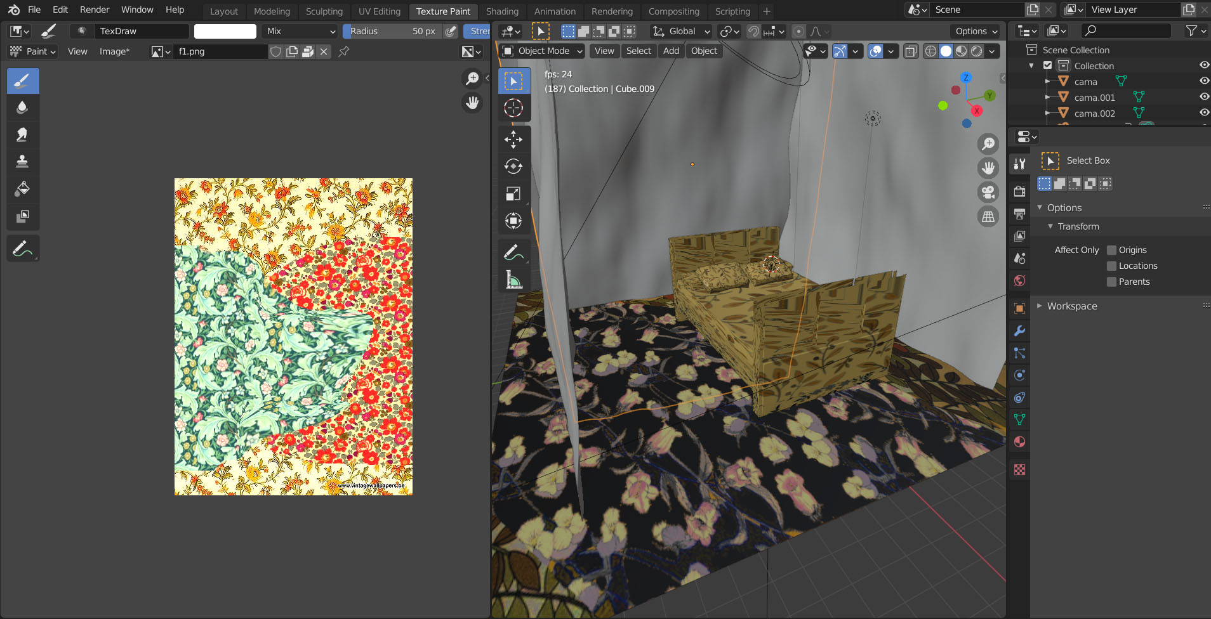Open the viewport Add menu
Image resolution: width=1211 pixels, height=619 pixels.
pyautogui.click(x=671, y=51)
